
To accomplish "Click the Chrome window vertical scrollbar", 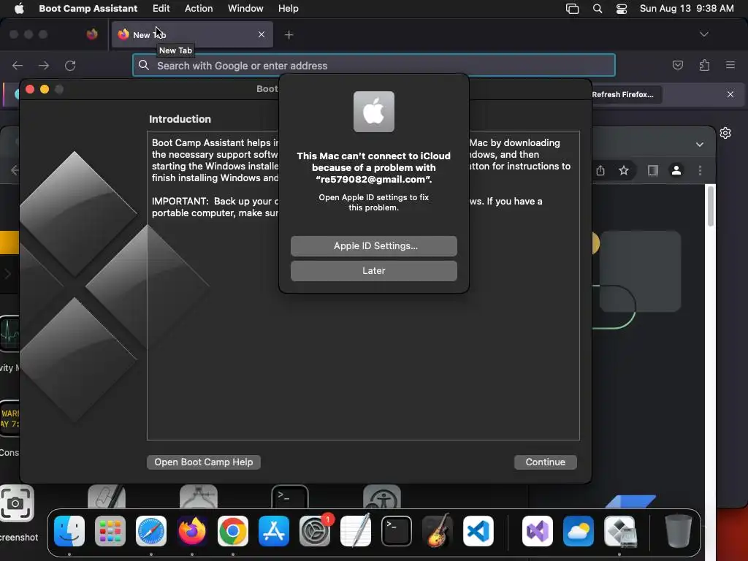I will [x=710, y=207].
